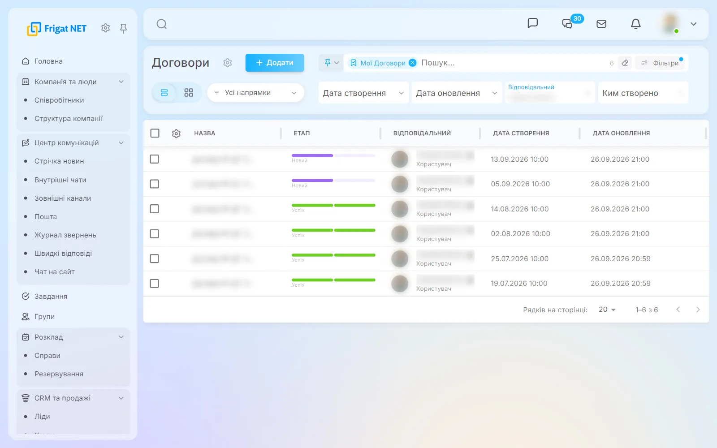Check the row created 05.09.2026 10:00
This screenshot has width=717, height=448.
click(x=154, y=184)
